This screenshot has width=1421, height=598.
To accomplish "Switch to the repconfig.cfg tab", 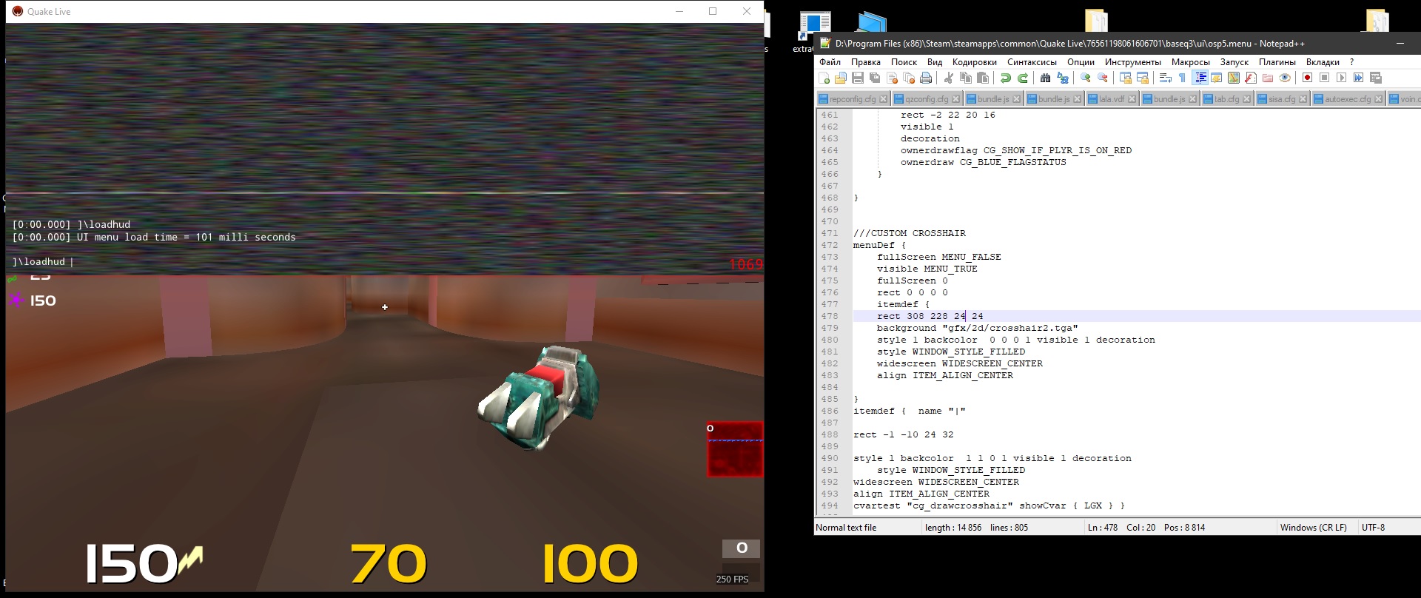I will click(852, 99).
